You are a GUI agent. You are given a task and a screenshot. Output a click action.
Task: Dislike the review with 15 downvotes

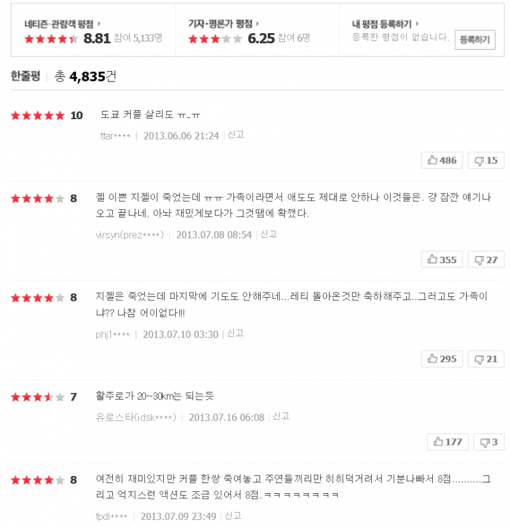pos(486,161)
